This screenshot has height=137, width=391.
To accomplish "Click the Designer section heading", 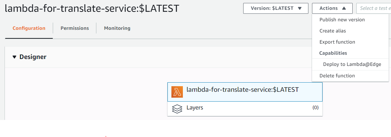I will click(x=33, y=57).
